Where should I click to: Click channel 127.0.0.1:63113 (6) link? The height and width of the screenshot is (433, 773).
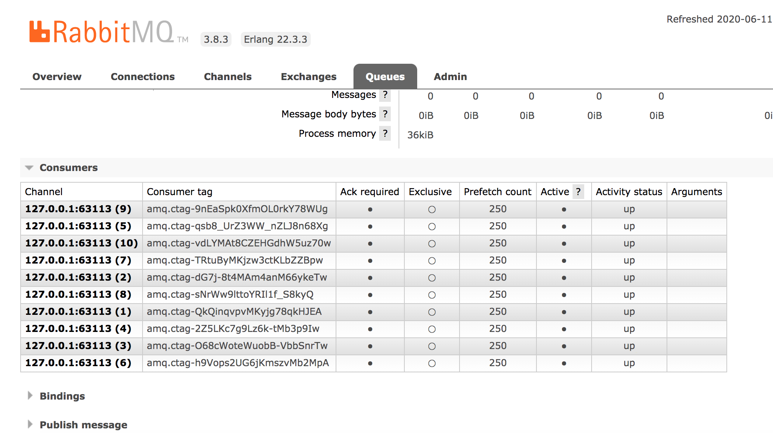tap(78, 363)
